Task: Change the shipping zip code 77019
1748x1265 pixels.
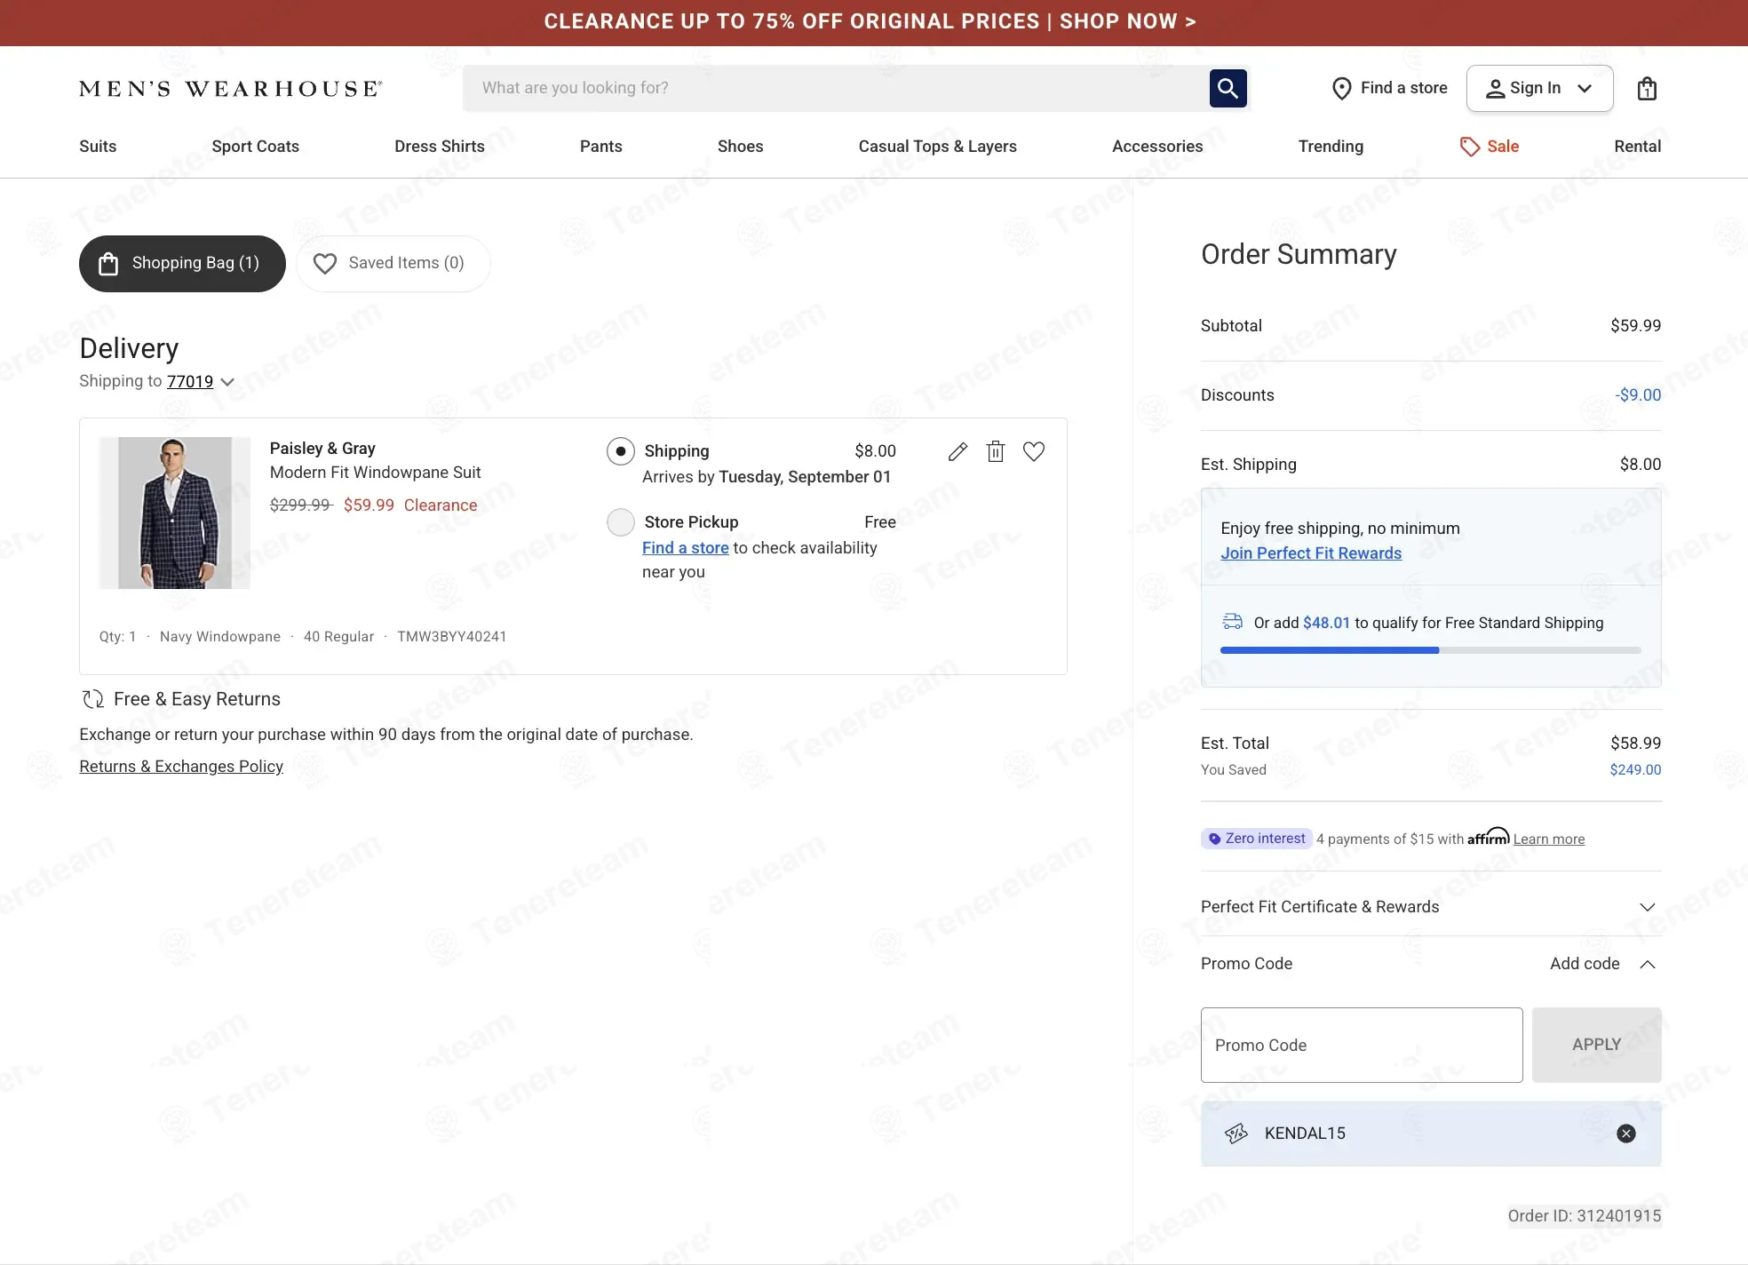Action: pos(190,381)
